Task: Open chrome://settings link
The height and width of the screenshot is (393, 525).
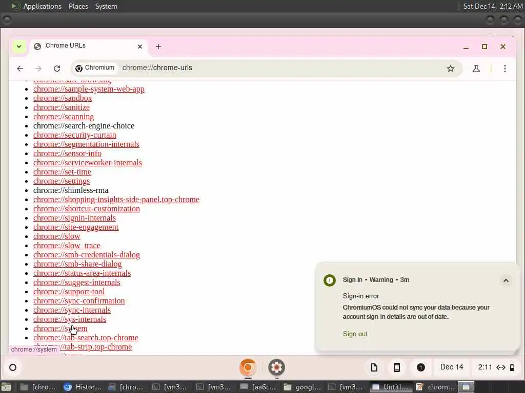Action: (62, 181)
